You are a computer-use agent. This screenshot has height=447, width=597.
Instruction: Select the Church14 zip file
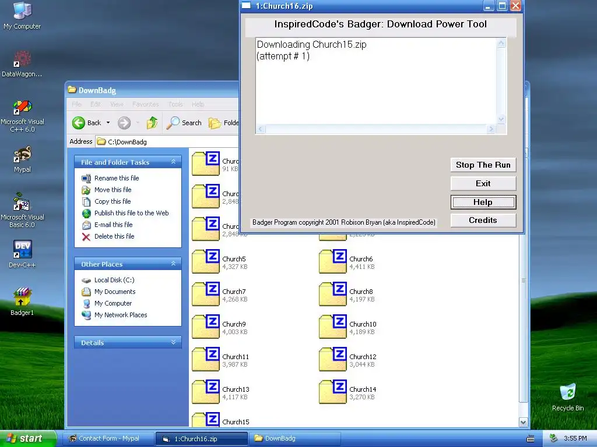click(347, 393)
